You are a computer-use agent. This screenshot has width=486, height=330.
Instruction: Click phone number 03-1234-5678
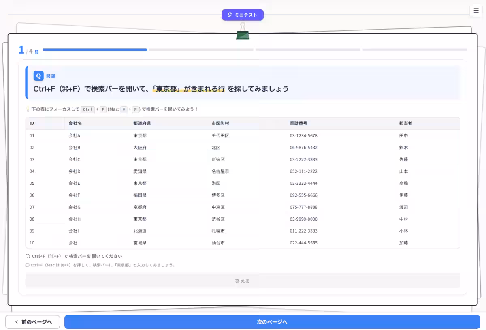coord(304,135)
